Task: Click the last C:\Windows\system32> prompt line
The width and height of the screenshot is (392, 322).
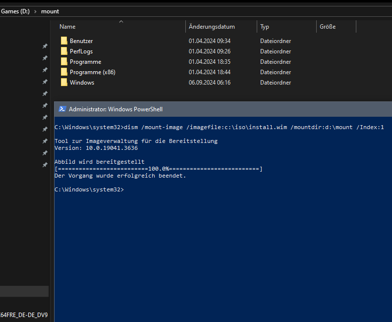Action: point(89,189)
